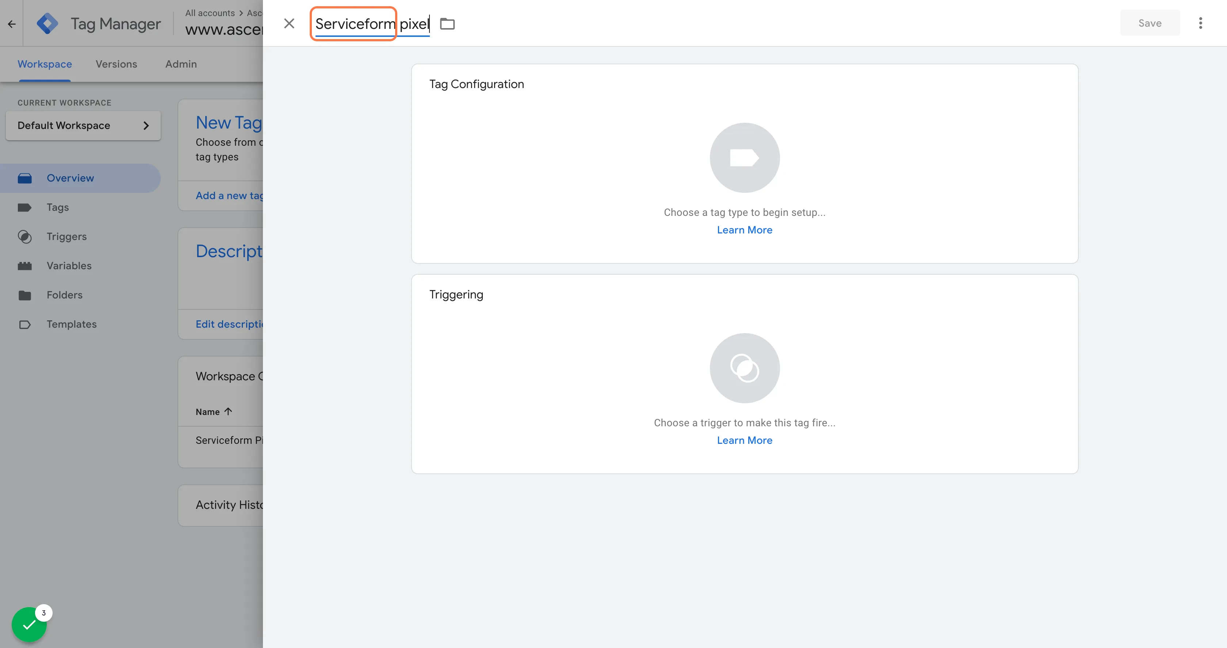
Task: Click the green checkmark badge with 3
Action: click(x=30, y=624)
